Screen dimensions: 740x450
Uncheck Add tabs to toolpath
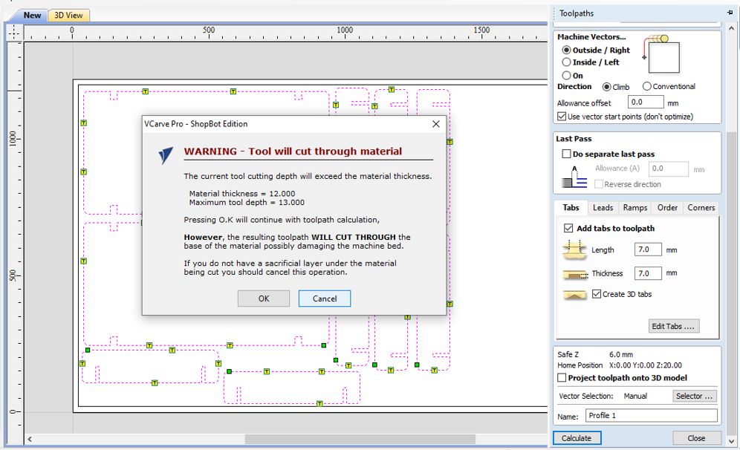tap(568, 228)
